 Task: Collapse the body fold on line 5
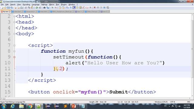click(14, 34)
